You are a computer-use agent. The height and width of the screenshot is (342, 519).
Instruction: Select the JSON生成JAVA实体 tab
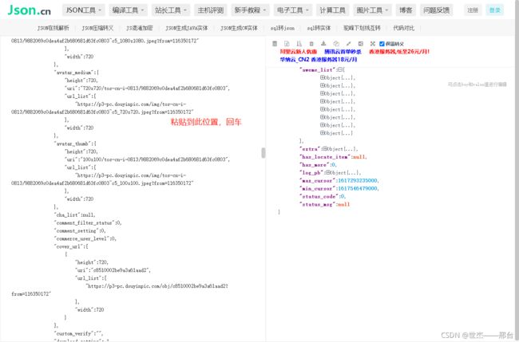(187, 28)
